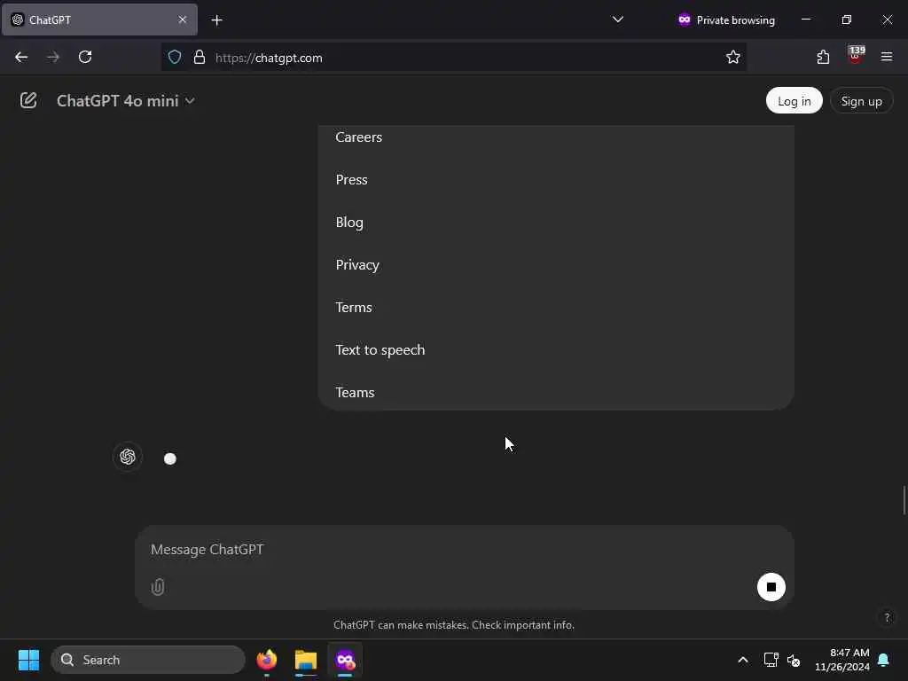Viewport: 908px width, 681px height.
Task: Open the tracking protection shield icon
Action: [x=175, y=58]
